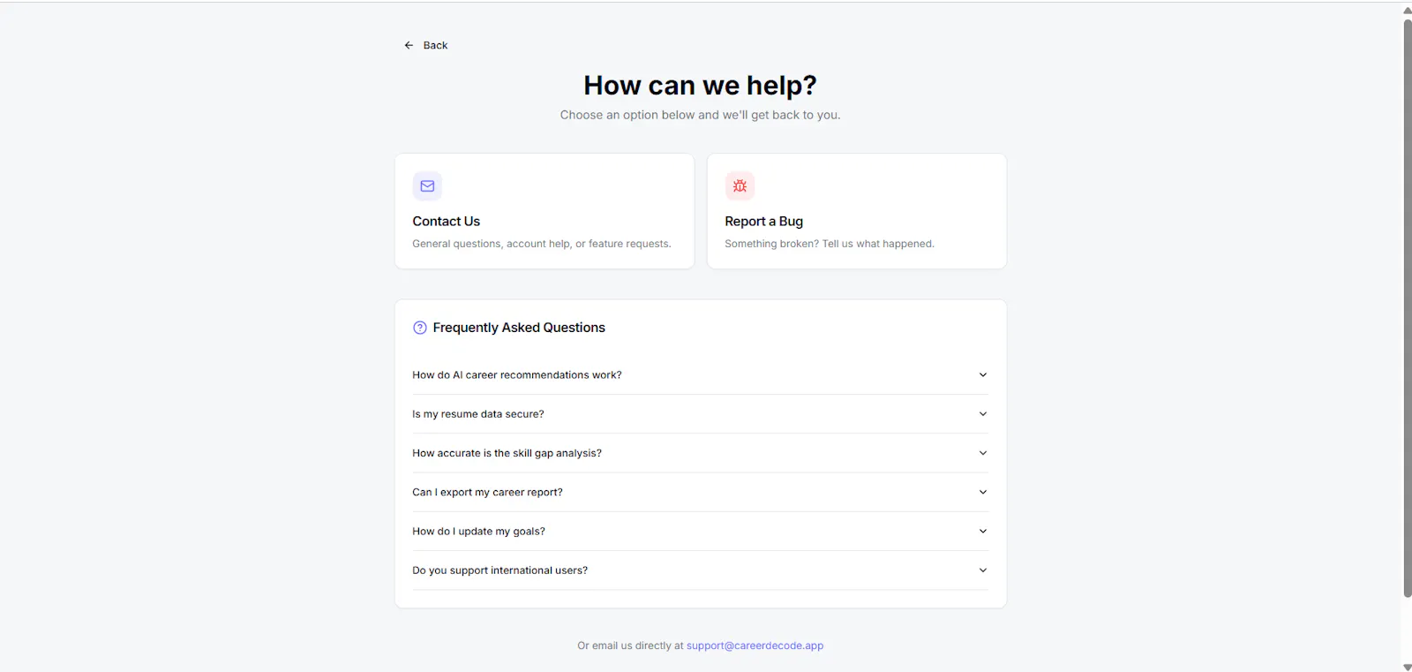Image resolution: width=1412 pixels, height=672 pixels.
Task: Click the back arrow icon
Action: 409,45
